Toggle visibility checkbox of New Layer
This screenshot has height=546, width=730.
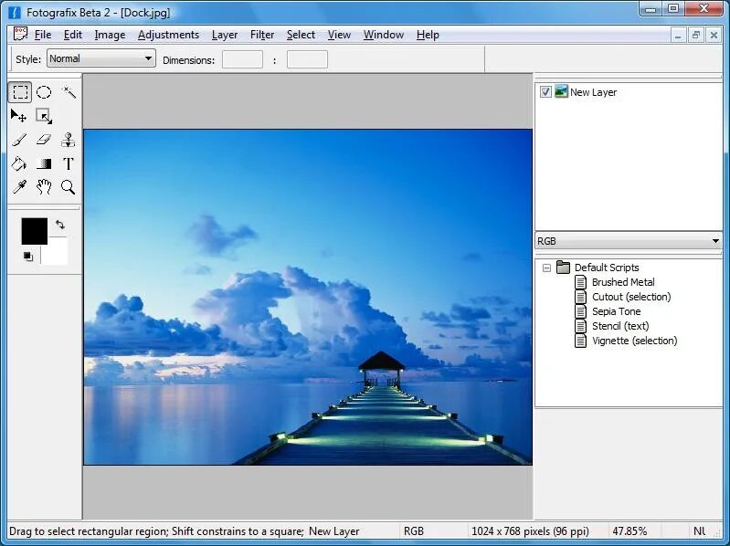545,91
